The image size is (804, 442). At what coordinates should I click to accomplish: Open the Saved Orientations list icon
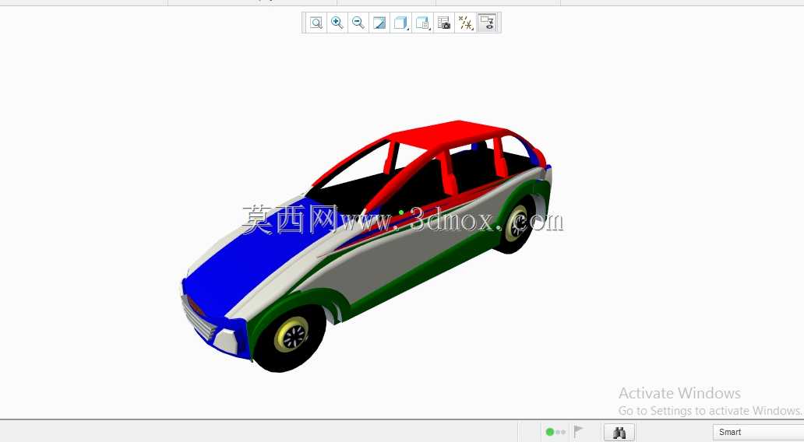click(x=422, y=23)
